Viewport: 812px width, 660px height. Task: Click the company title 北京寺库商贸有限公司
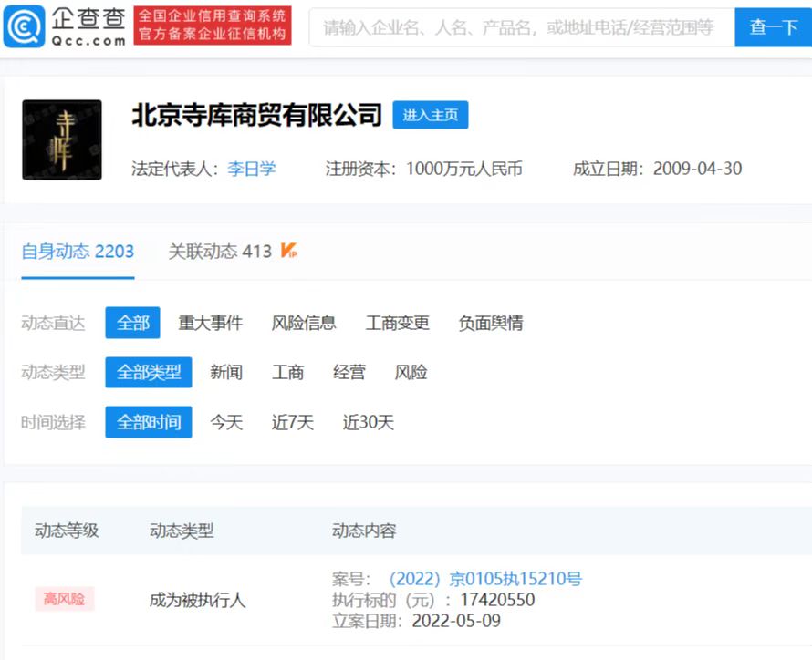pos(257,115)
